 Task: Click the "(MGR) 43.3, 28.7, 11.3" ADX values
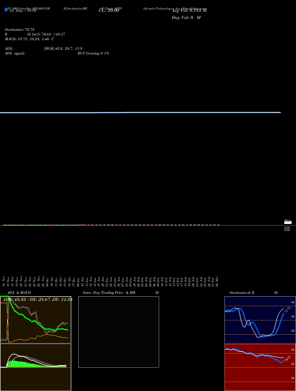coord(63,49)
